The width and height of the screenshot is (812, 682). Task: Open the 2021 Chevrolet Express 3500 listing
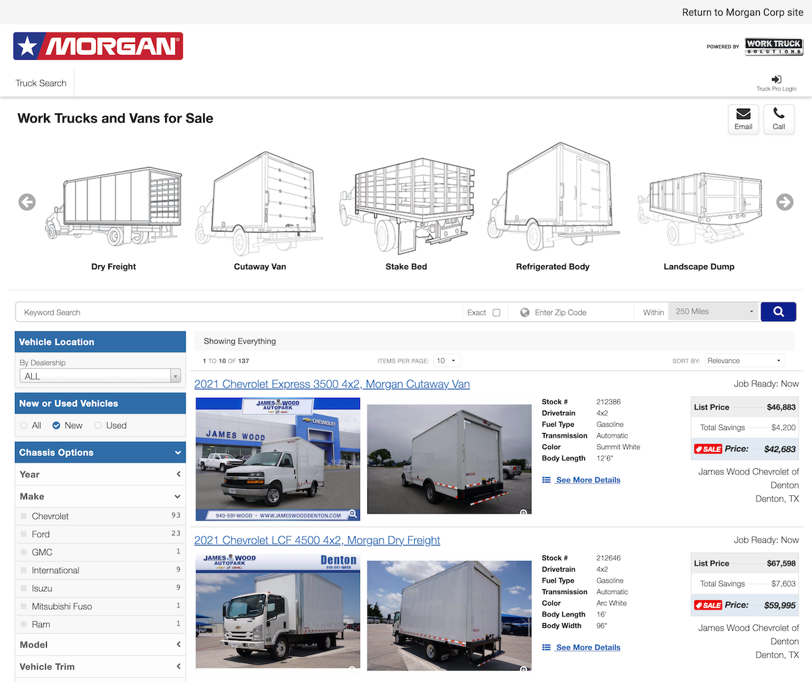(332, 384)
